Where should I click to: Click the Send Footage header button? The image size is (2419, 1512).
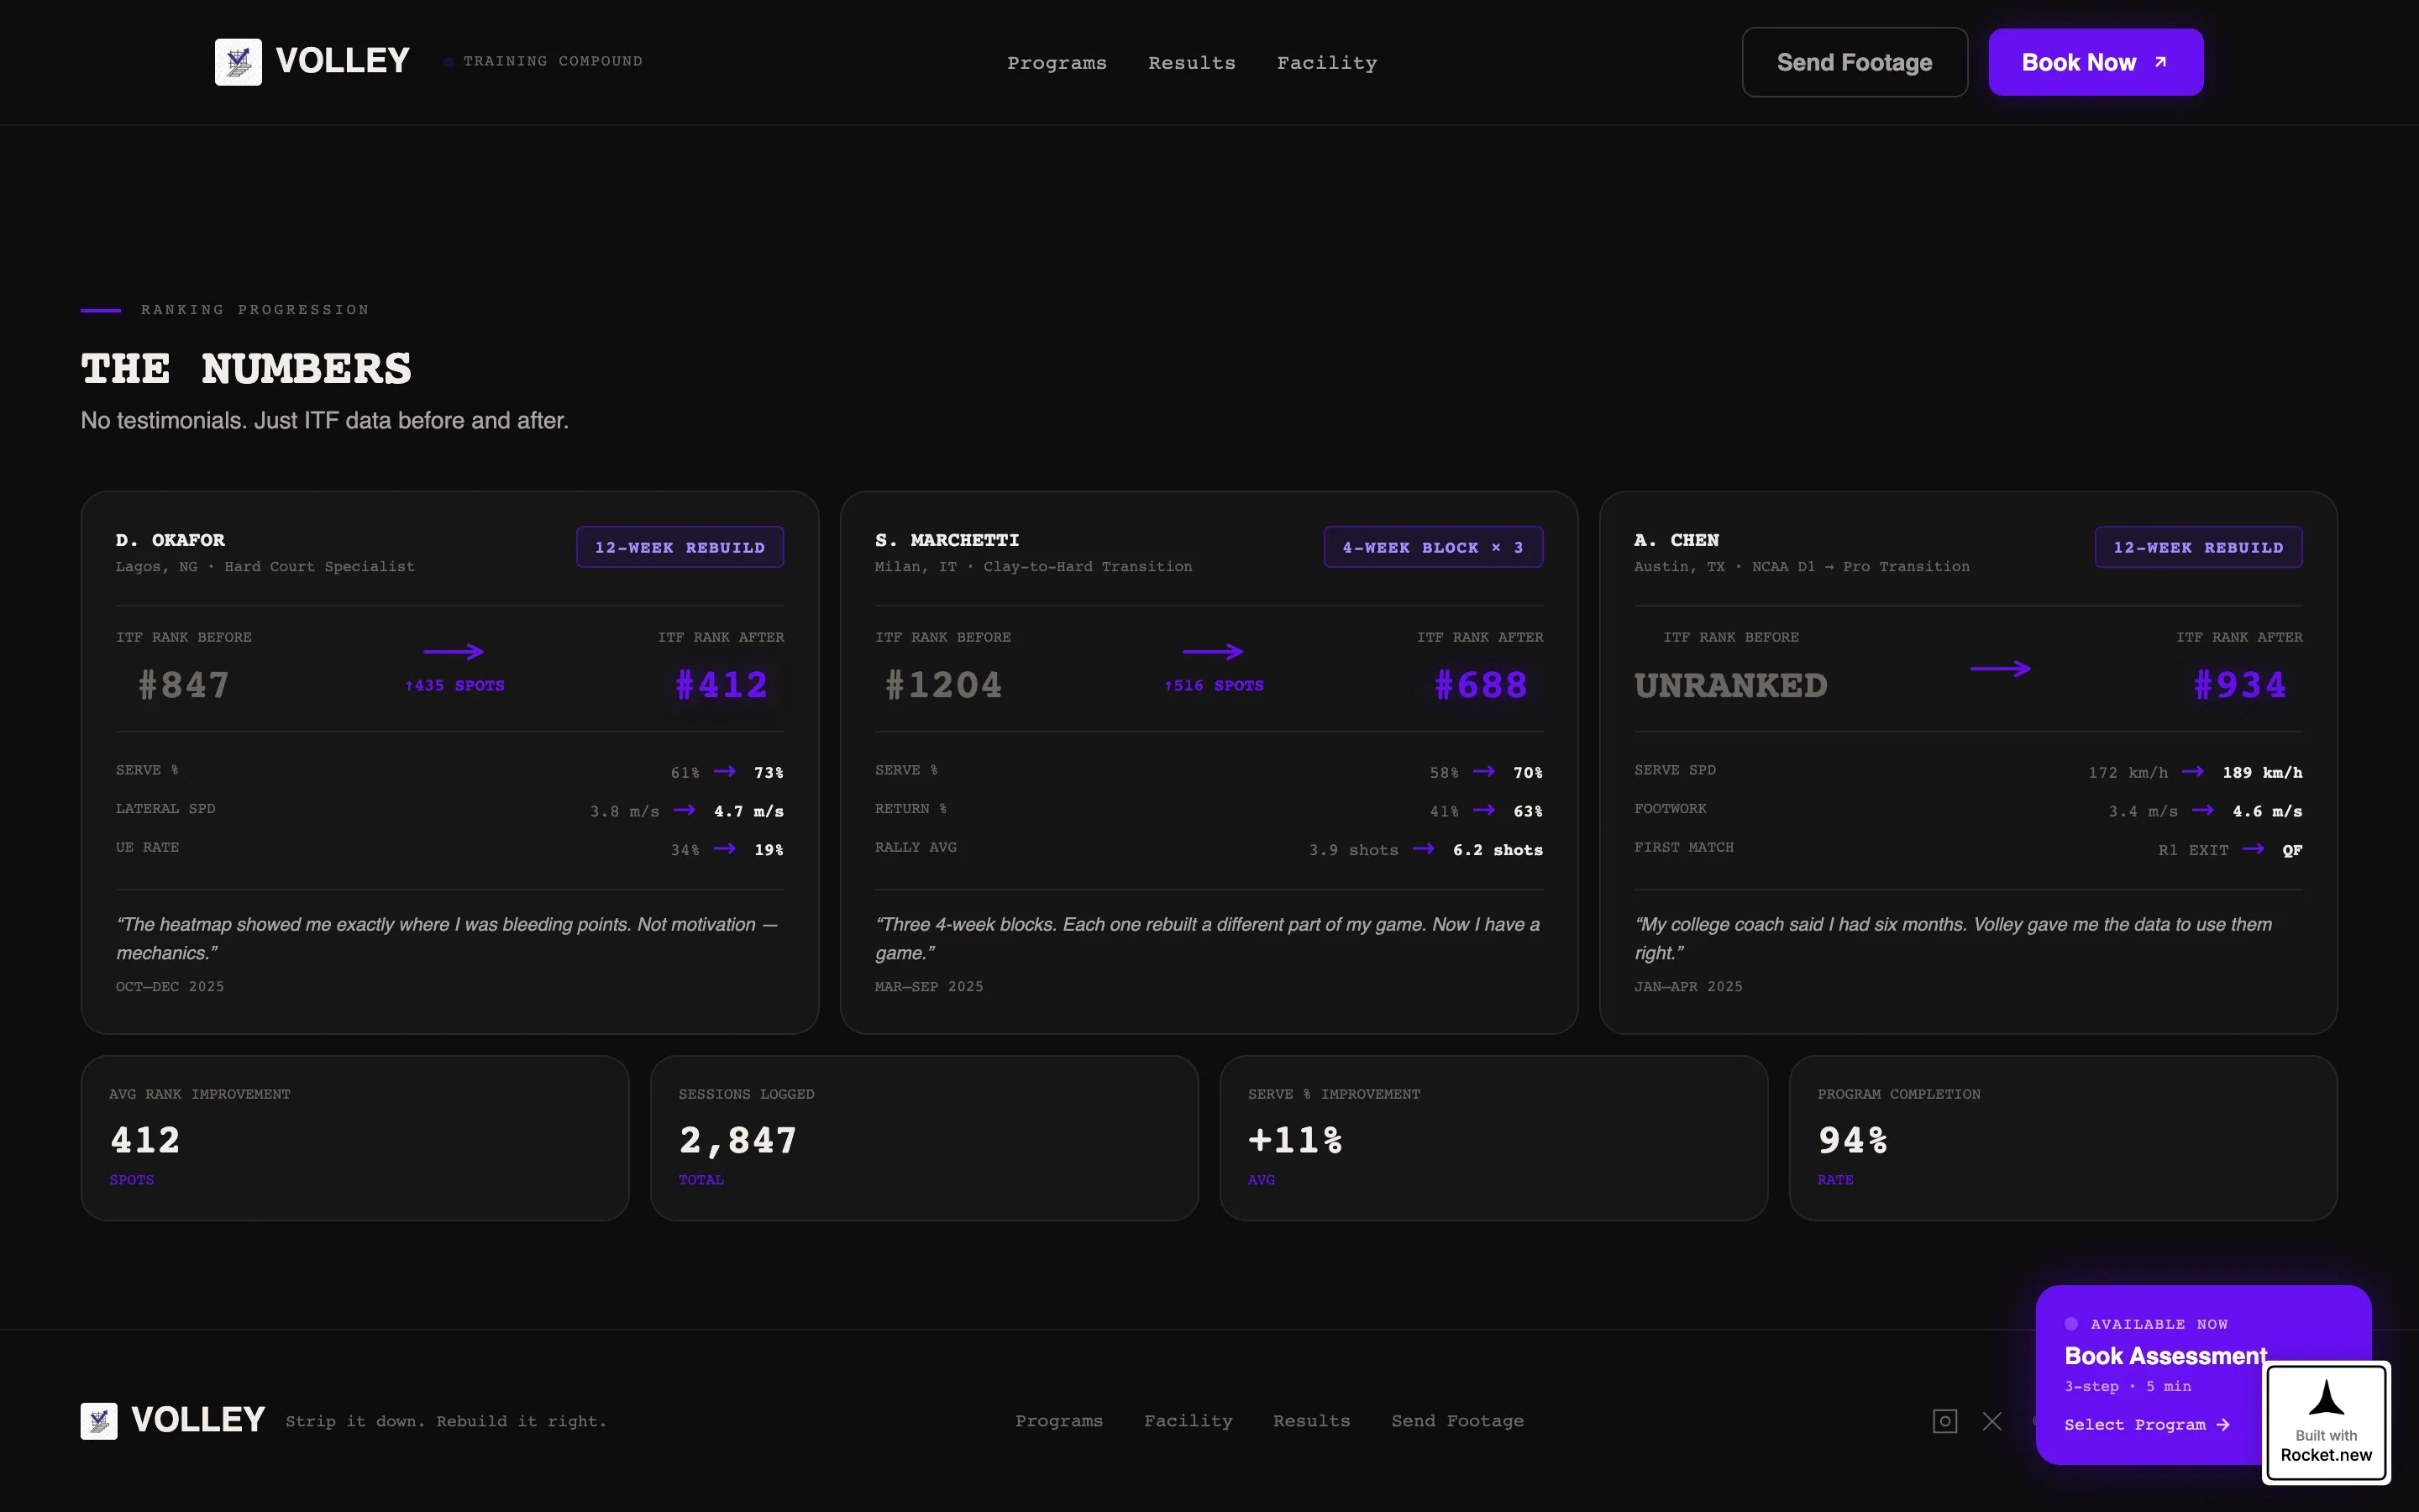click(1855, 62)
